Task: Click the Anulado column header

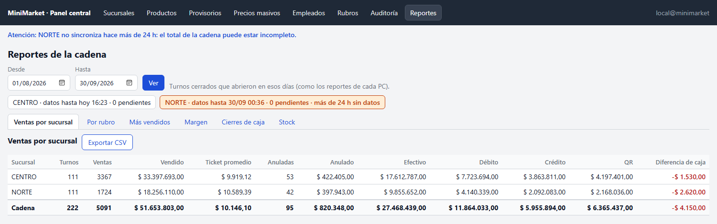Action: [342, 162]
